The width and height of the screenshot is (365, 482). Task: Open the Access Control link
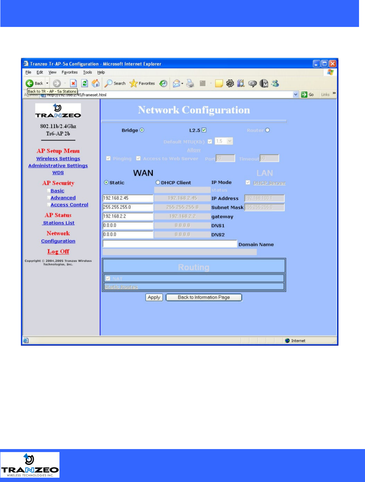69,205
